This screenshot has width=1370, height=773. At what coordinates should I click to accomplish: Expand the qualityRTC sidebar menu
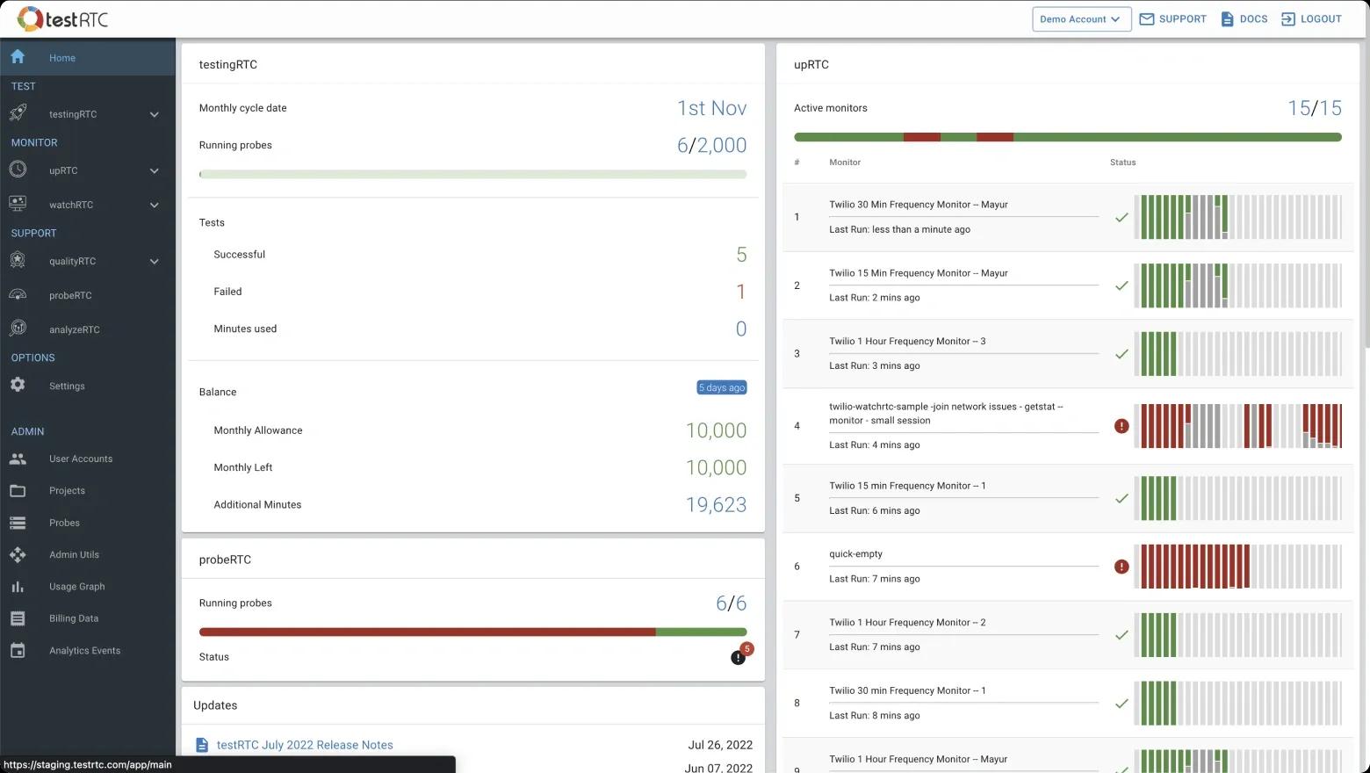[154, 261]
